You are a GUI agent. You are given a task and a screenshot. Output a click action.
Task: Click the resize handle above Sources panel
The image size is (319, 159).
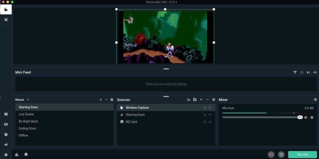coord(166,96)
